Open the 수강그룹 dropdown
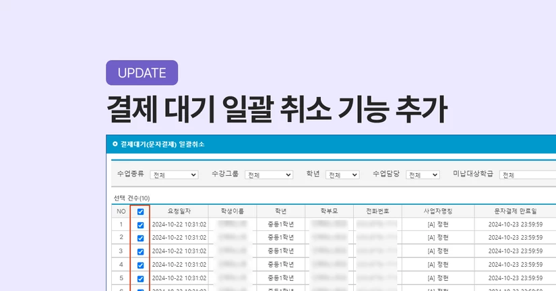Image resolution: width=556 pixels, height=291 pixels. pyautogui.click(x=269, y=174)
